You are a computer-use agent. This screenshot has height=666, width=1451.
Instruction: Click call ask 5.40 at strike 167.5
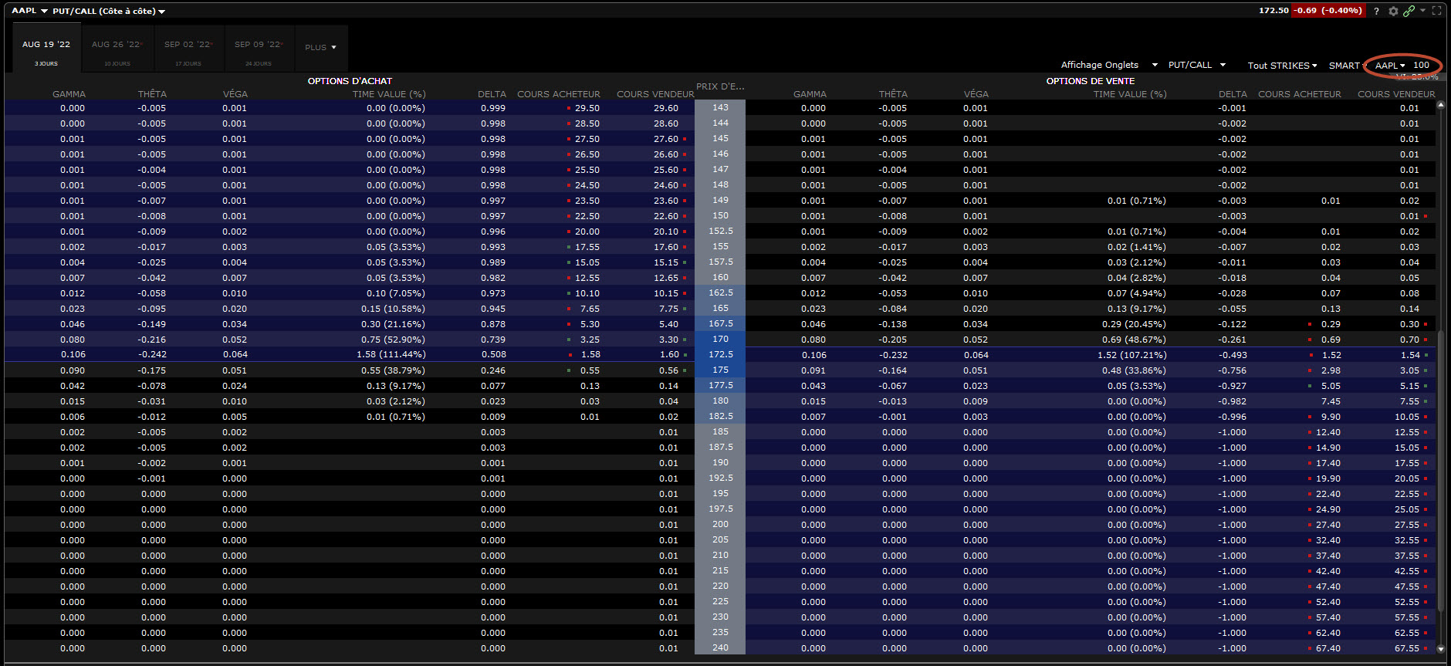tap(669, 324)
